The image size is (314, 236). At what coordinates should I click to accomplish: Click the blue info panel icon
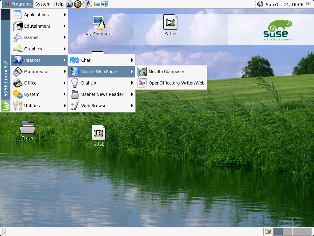click(x=105, y=4)
